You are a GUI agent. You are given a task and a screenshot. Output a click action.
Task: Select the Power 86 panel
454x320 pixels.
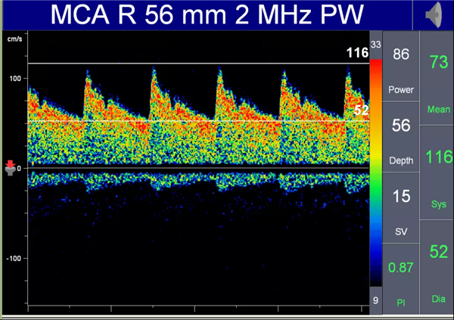(401, 66)
